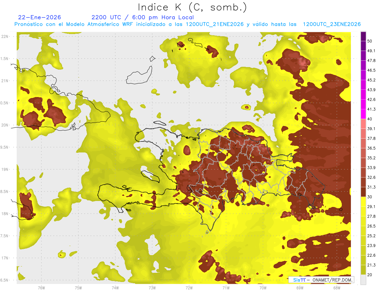Click the colorbar value '47.8'

click(371, 61)
